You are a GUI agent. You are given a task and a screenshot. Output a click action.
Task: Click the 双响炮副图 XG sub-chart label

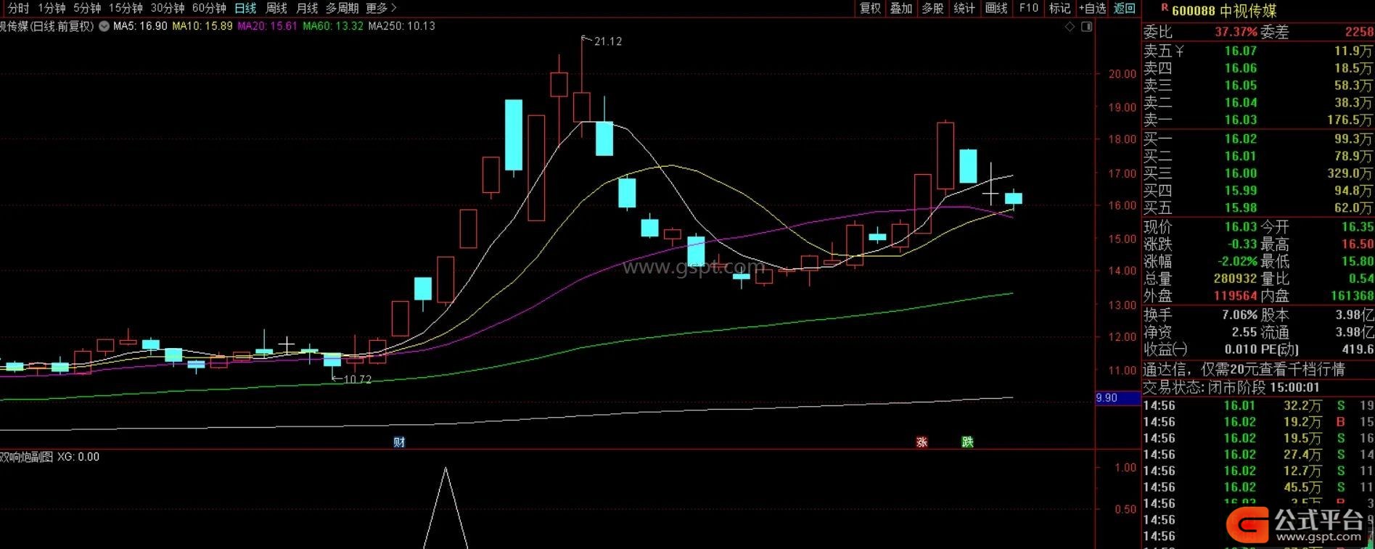(49, 457)
